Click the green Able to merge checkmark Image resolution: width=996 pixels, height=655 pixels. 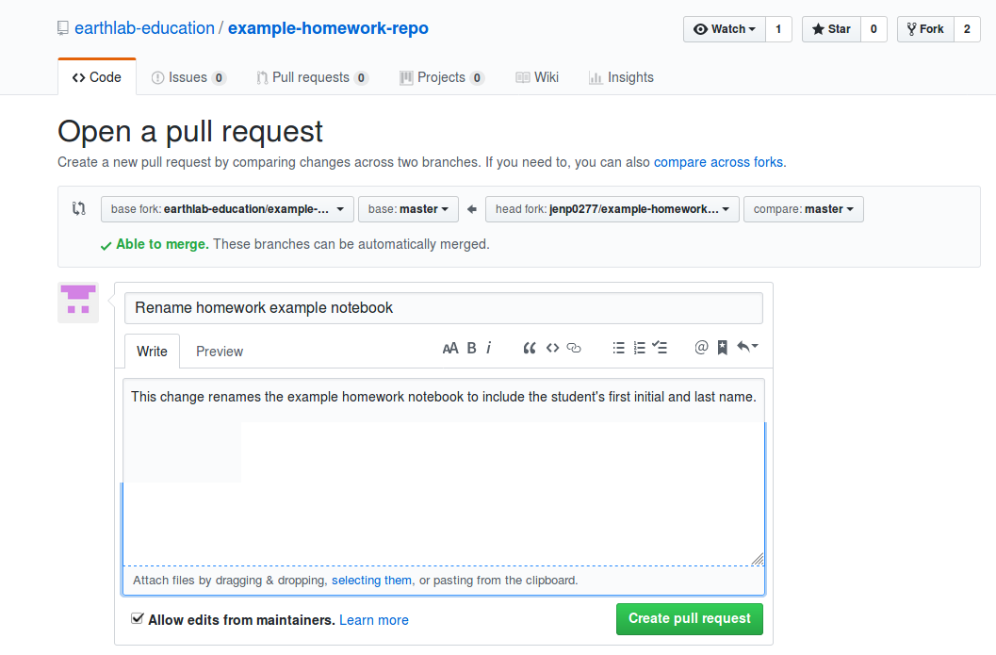(106, 246)
